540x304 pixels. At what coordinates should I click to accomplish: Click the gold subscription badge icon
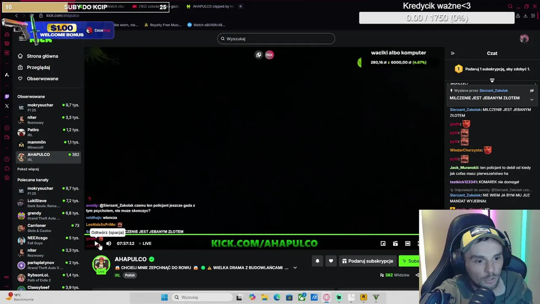459,69
